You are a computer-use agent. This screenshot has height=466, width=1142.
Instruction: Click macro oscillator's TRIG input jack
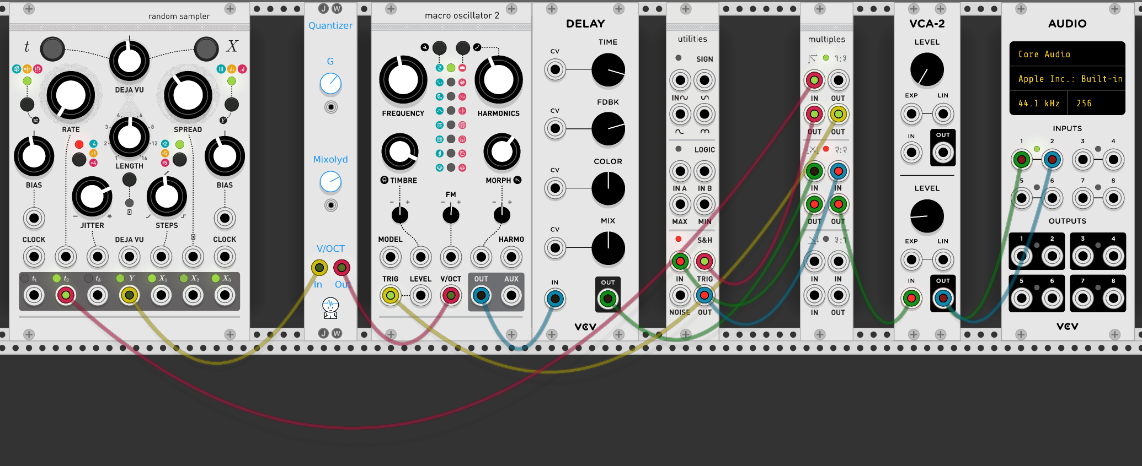click(390, 296)
